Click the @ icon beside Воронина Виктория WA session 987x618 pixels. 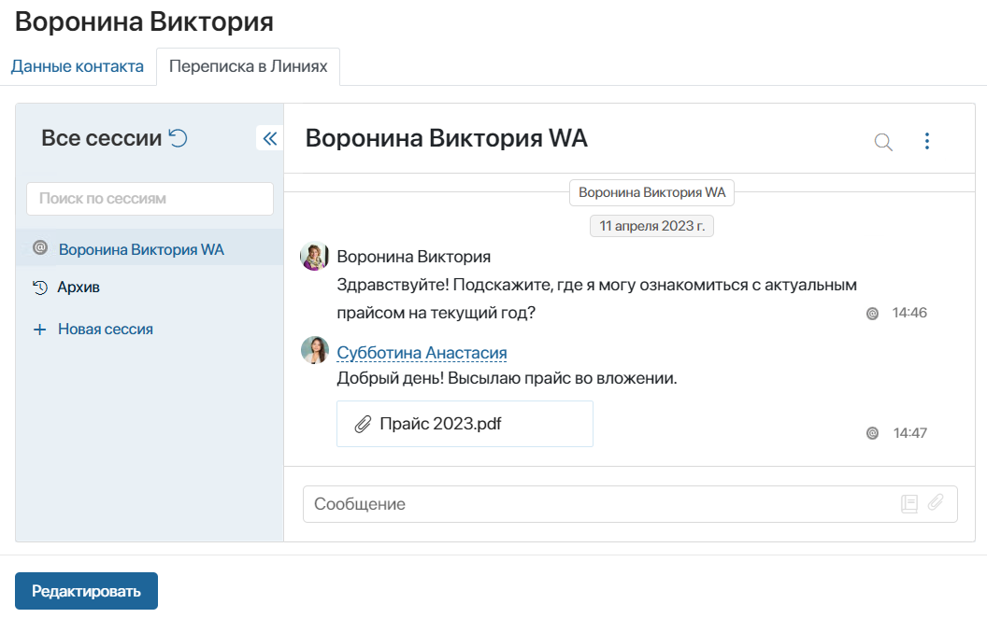click(40, 247)
